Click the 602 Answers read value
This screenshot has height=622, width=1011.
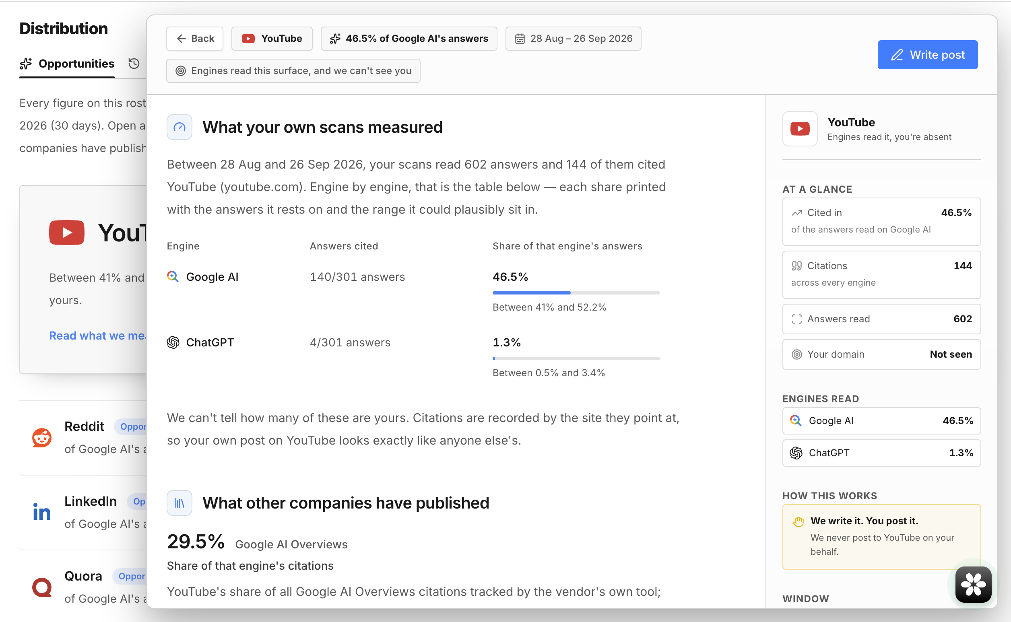coord(962,319)
